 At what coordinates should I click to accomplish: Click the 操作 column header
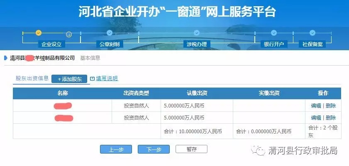323,93
